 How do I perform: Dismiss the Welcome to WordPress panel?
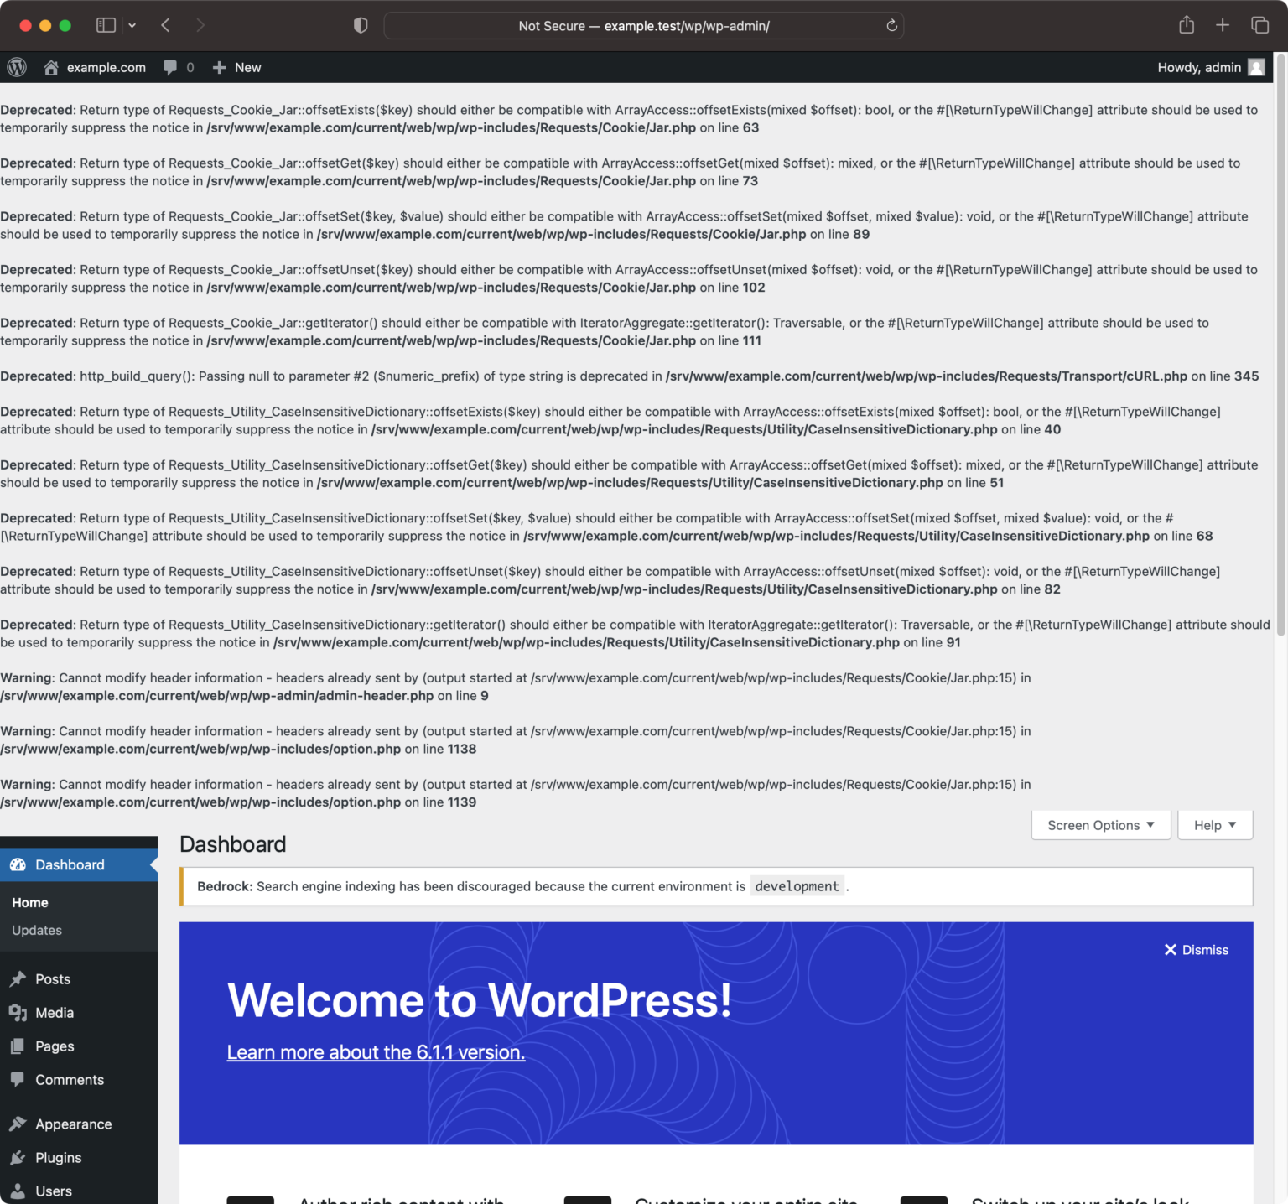1196,950
